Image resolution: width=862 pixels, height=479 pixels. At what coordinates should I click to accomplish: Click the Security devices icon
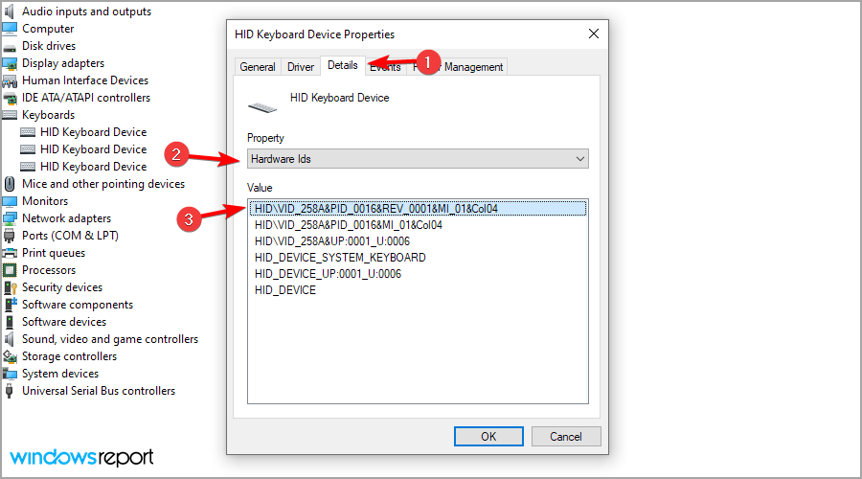(x=10, y=287)
